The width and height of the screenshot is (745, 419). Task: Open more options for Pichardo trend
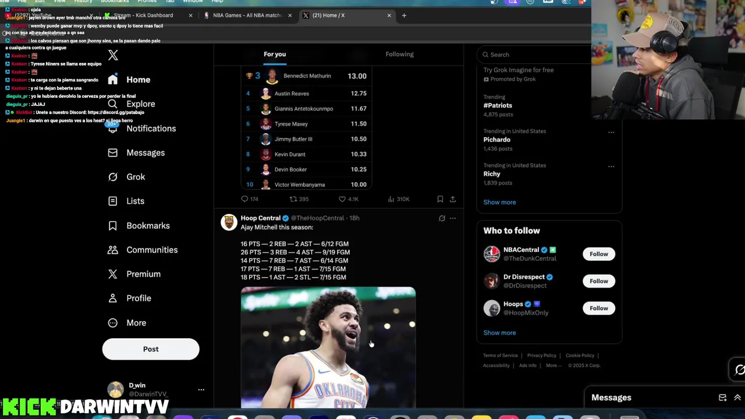click(611, 132)
